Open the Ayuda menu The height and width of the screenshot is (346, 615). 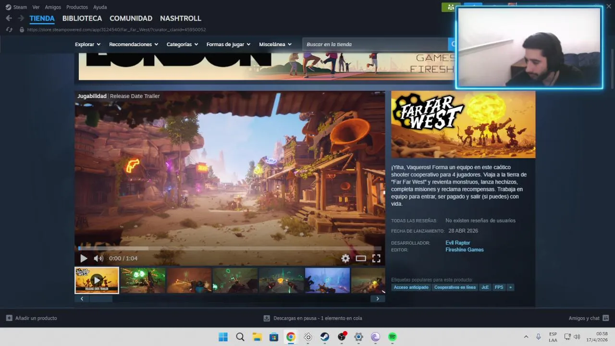coord(100,7)
